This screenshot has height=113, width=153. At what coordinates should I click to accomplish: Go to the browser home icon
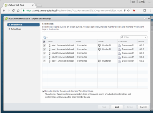[18, 11]
